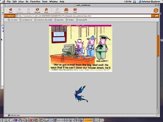Click the scroll down arrow
This screenshot has height=122, width=163.
(158, 113)
